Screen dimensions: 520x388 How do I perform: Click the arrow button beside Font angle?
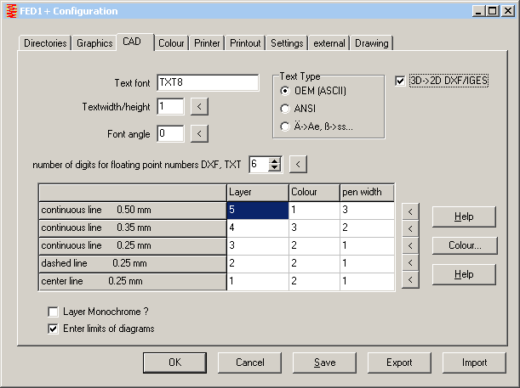[197, 132]
